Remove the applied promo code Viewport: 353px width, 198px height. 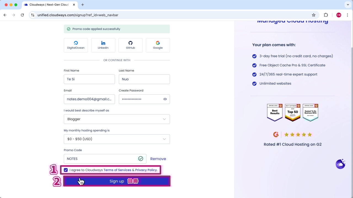tap(158, 159)
